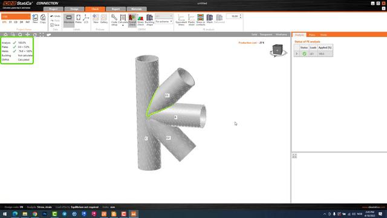Toggle Plates labels display
Image resolution: width=387 pixels, height=218 pixels.
[79, 19]
